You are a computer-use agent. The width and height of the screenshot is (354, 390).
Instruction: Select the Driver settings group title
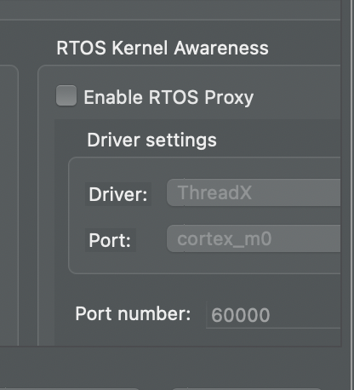point(151,141)
